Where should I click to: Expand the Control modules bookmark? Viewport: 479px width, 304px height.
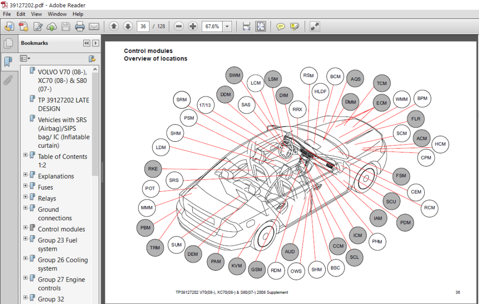point(26,227)
